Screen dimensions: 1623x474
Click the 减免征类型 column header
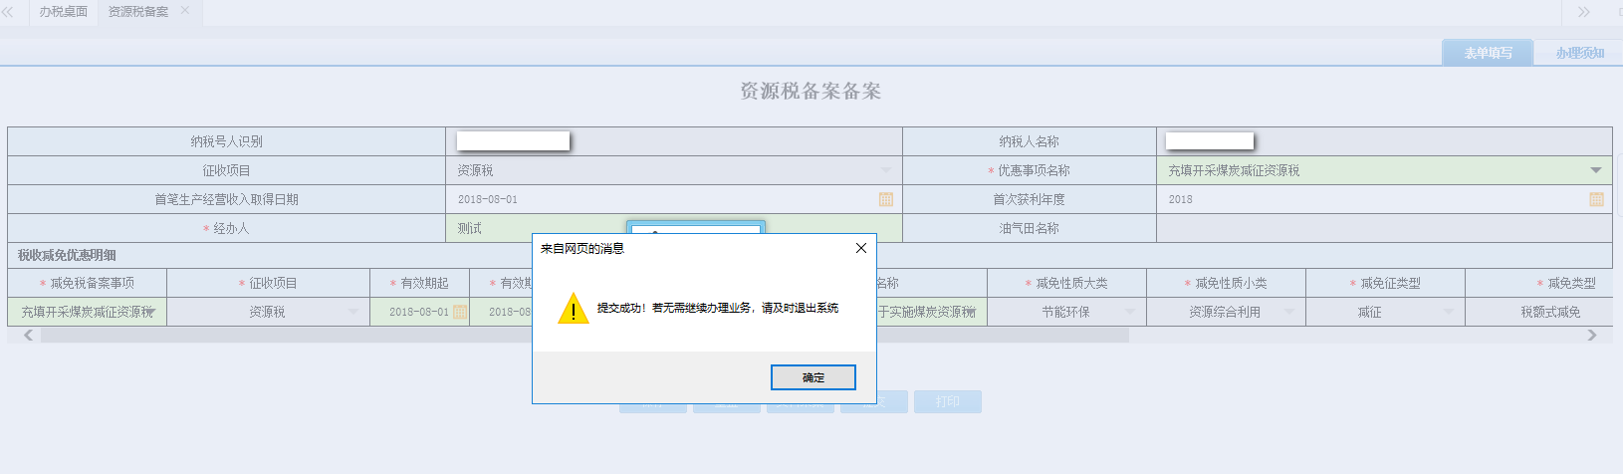tap(1385, 283)
